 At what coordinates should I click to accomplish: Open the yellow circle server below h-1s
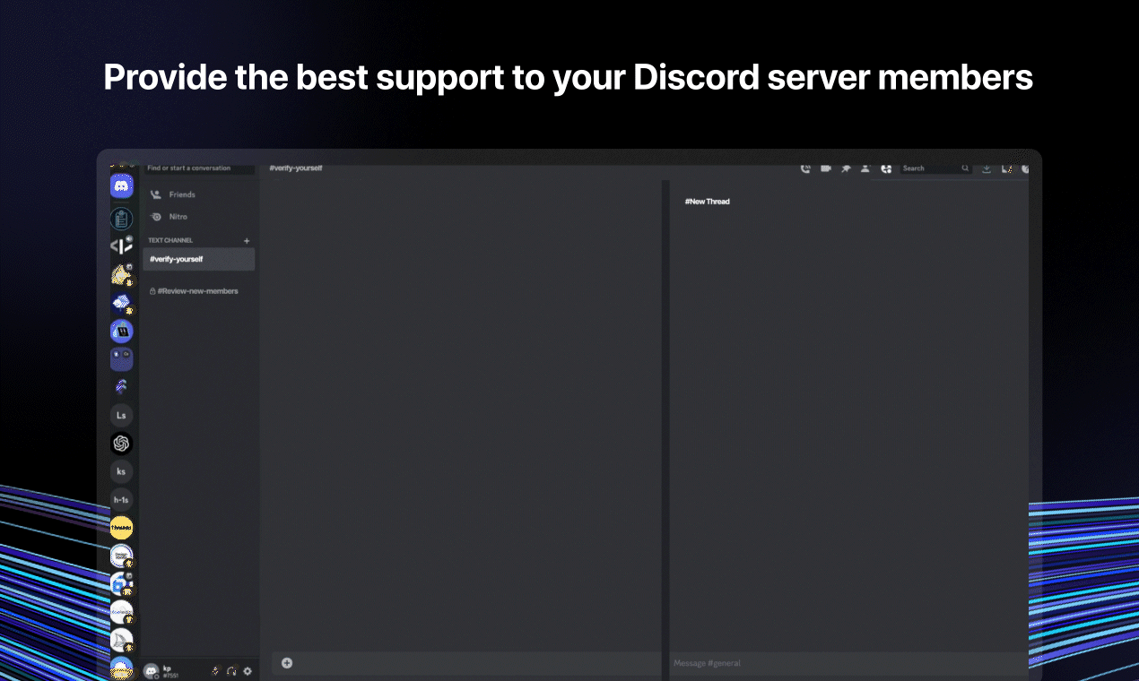(x=122, y=528)
